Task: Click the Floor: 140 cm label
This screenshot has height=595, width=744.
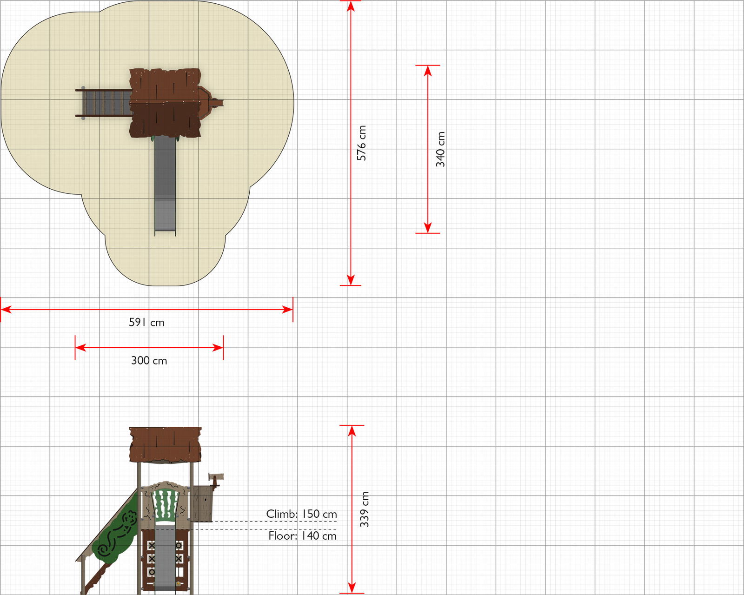Action: coord(302,535)
